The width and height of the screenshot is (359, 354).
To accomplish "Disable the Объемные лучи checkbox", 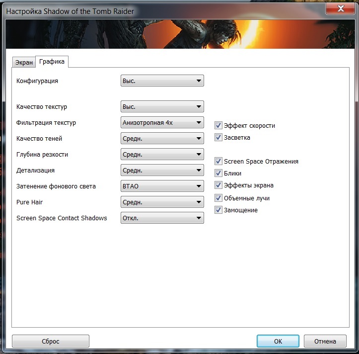I will 218,198.
